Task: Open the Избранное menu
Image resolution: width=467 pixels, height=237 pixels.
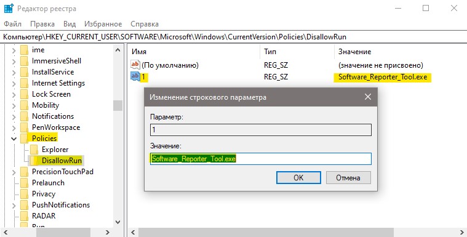Action: tap(103, 24)
